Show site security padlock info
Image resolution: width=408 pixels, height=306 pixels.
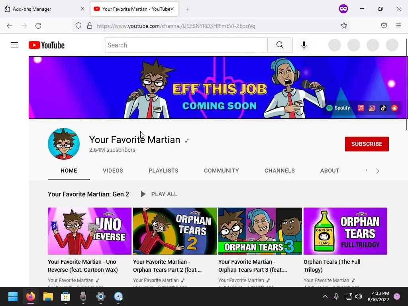tap(90, 26)
